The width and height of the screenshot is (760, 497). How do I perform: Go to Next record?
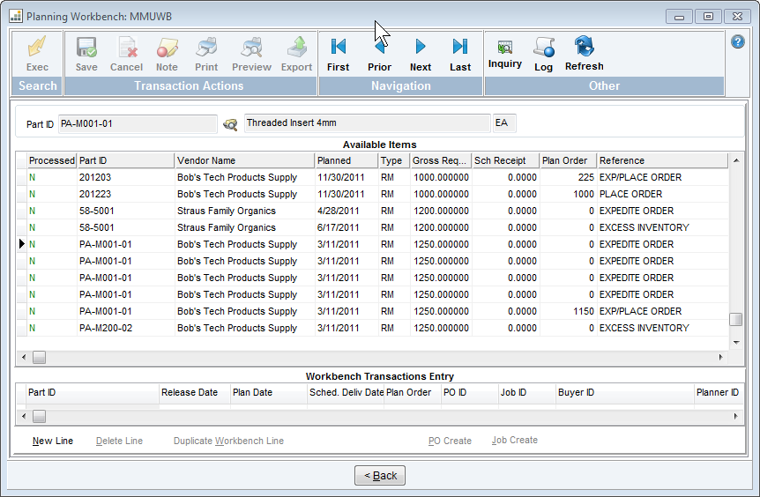tap(421, 55)
